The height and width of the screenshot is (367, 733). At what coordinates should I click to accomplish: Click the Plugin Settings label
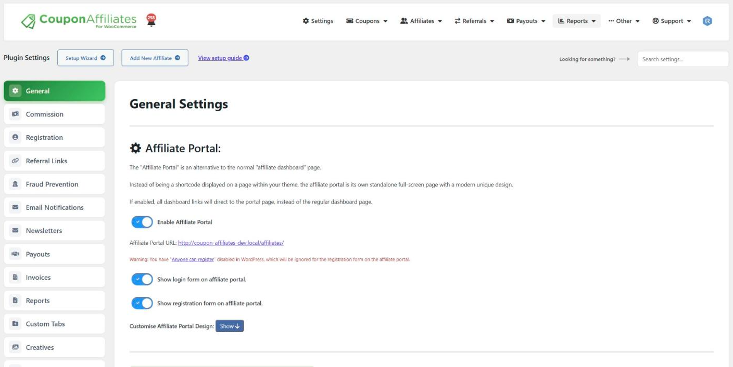click(x=27, y=58)
